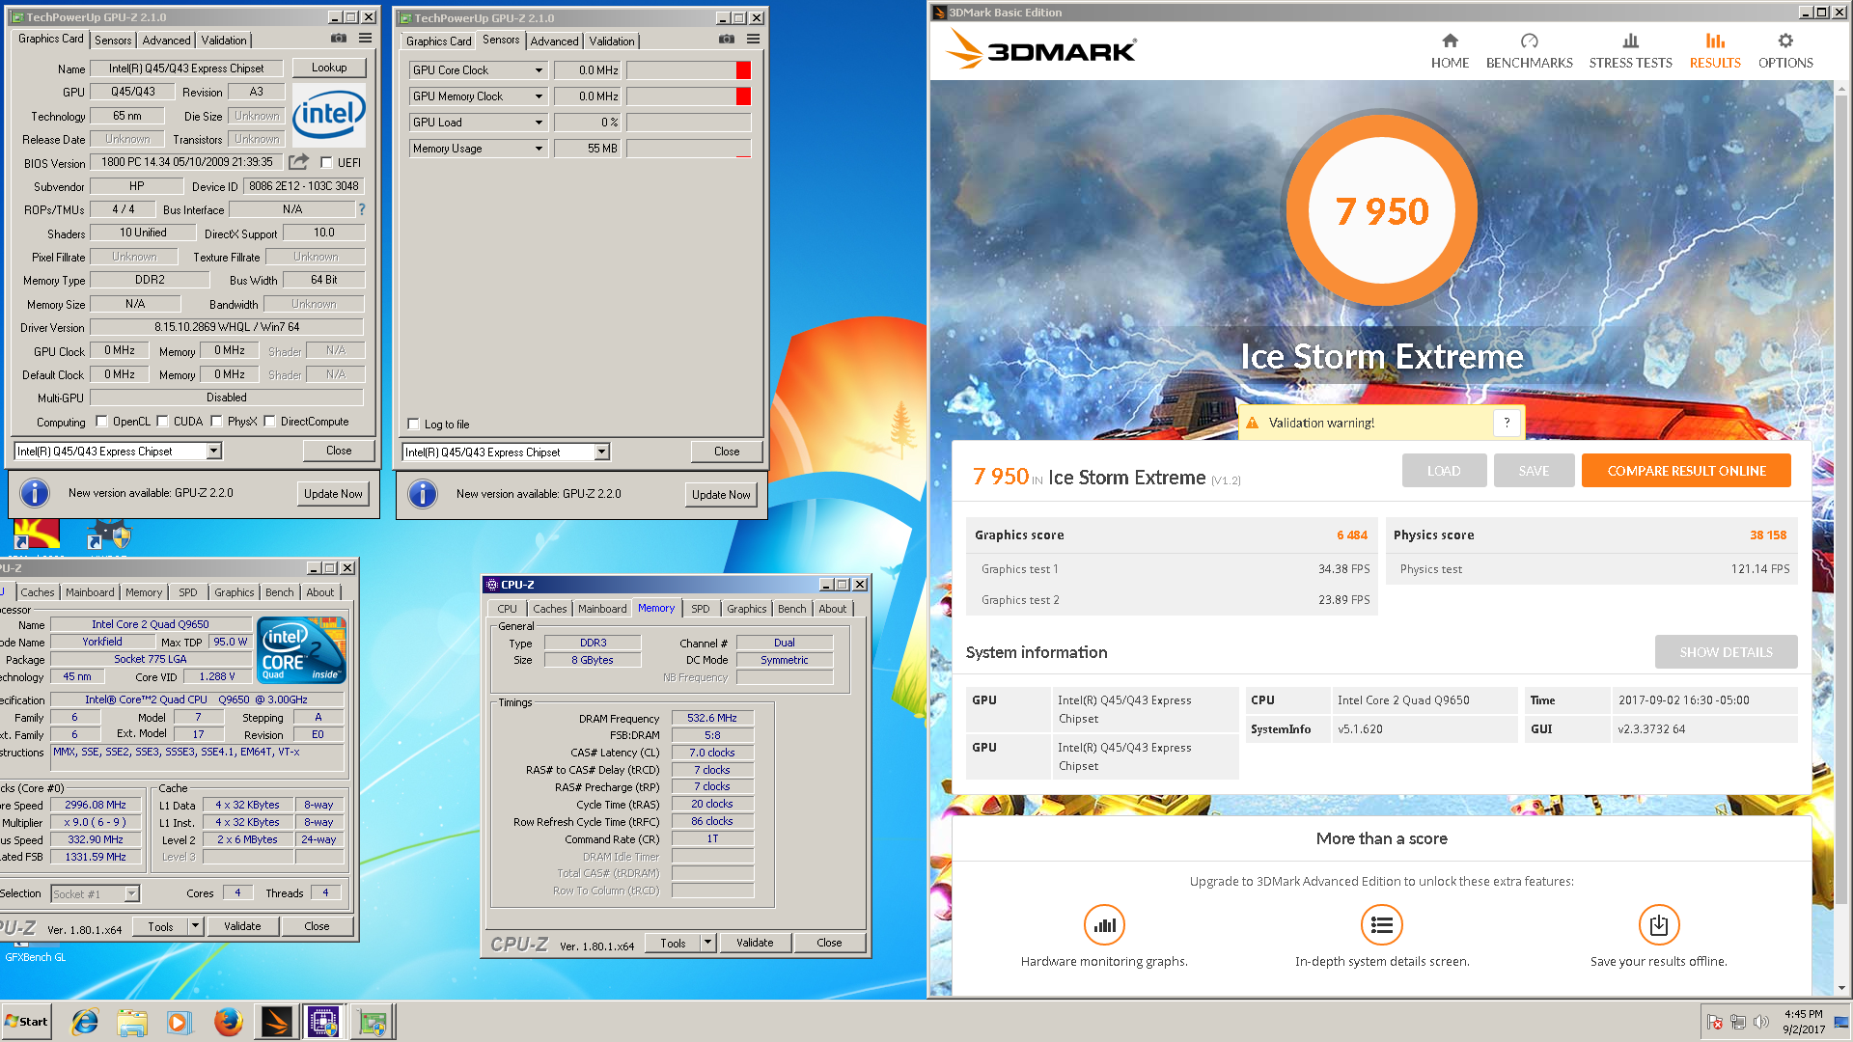Toggle UEFI checkbox in GPU-Z
This screenshot has height=1042, width=1853.
tap(326, 163)
